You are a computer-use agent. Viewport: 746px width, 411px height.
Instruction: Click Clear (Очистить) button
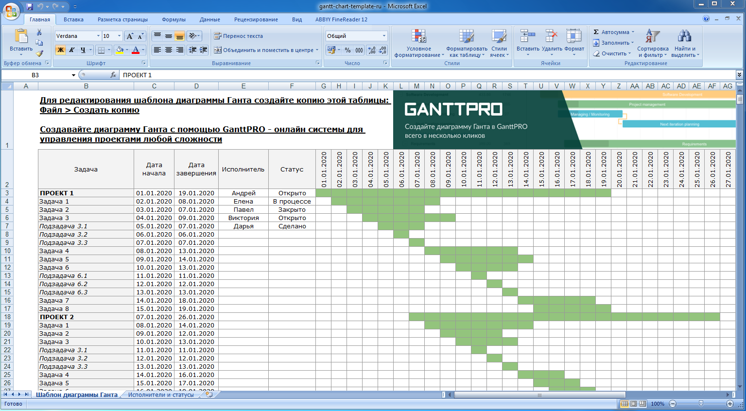click(x=612, y=53)
